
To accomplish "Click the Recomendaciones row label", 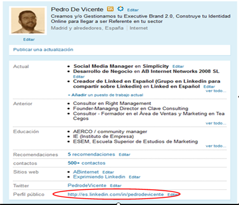I will pos(35,155).
